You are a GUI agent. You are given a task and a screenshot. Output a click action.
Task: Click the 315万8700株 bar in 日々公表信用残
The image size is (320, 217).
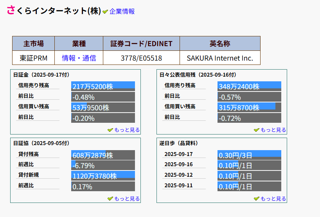[x=249, y=108]
